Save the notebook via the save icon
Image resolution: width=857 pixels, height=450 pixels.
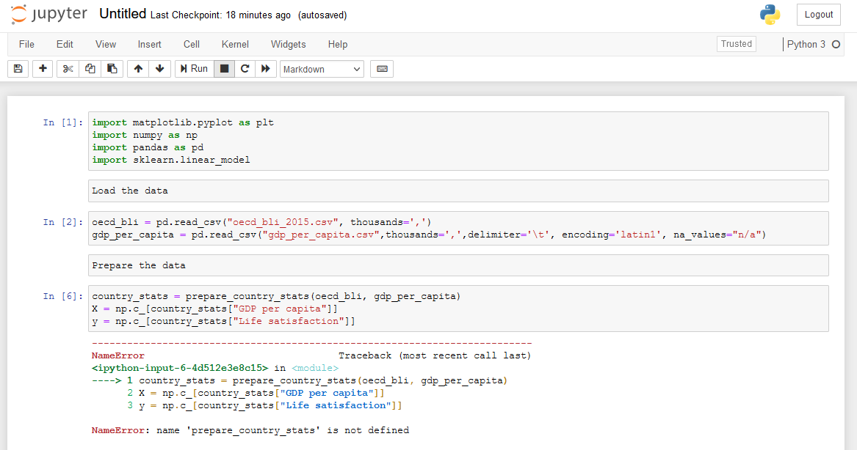17,68
